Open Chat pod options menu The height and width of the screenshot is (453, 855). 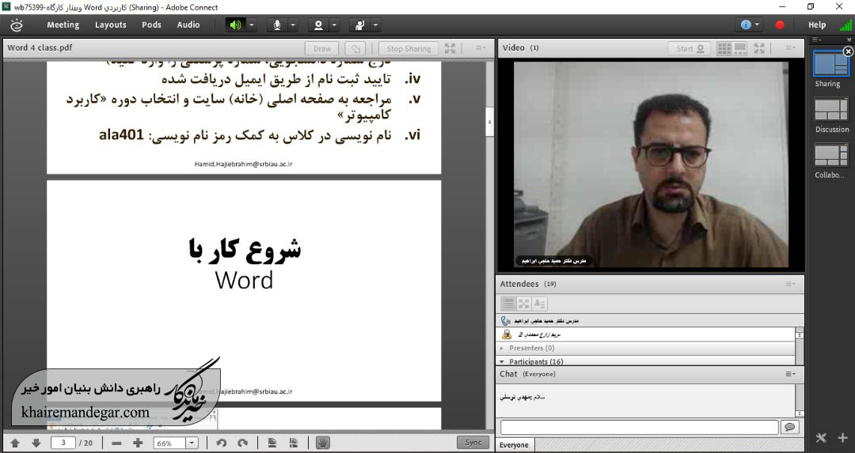click(790, 374)
